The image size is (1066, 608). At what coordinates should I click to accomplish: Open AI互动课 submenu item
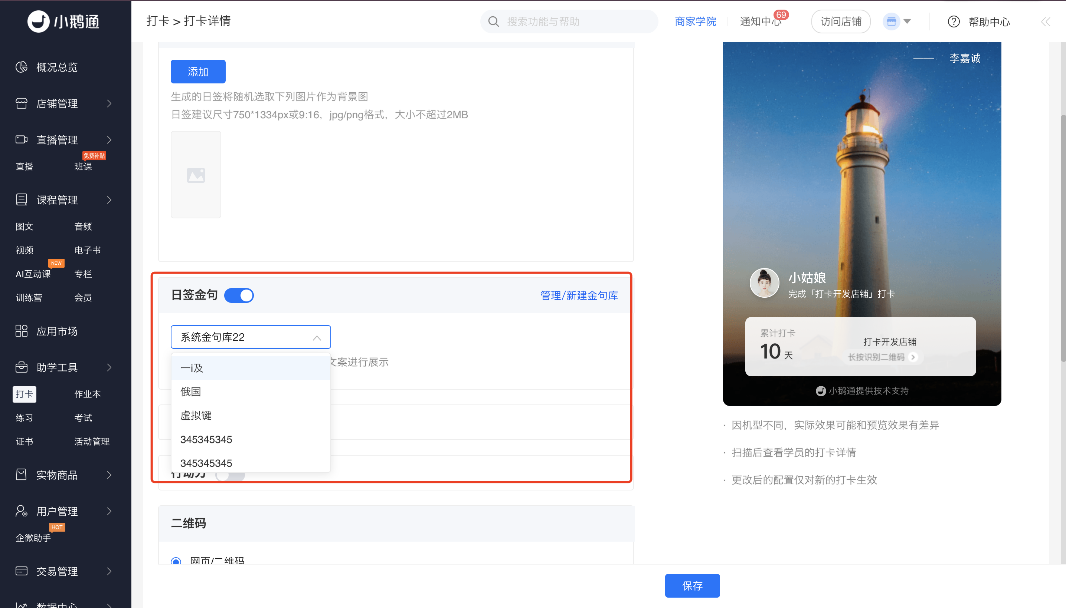[x=33, y=274]
